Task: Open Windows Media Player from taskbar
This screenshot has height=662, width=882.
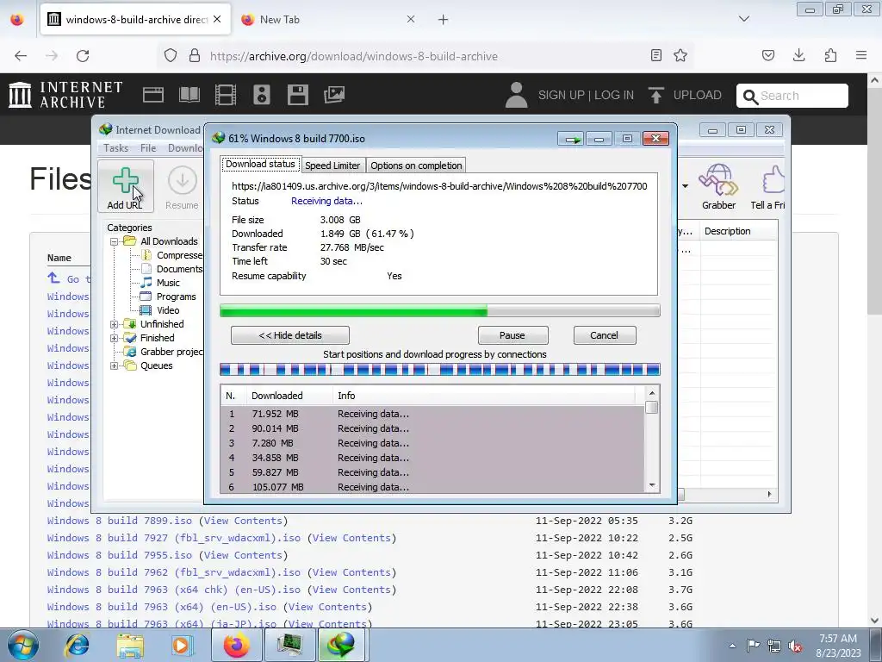Action: pyautogui.click(x=182, y=645)
